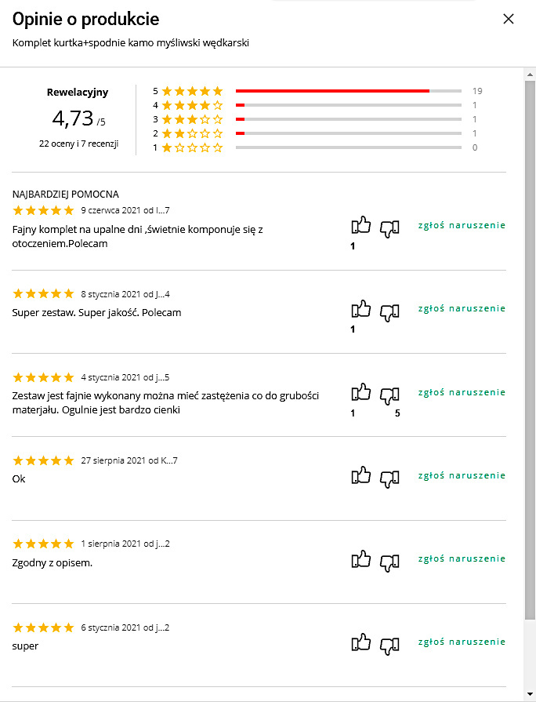
Task: Report the 1 sierpnia 2021 review
Action: click(462, 558)
